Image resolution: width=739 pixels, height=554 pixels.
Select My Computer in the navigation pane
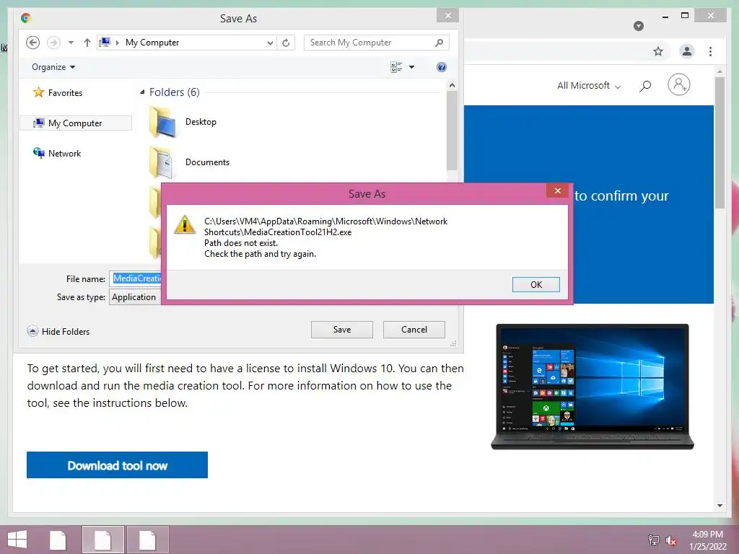(75, 123)
